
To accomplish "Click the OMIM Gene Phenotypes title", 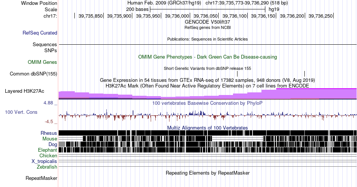I will click(x=207, y=57).
